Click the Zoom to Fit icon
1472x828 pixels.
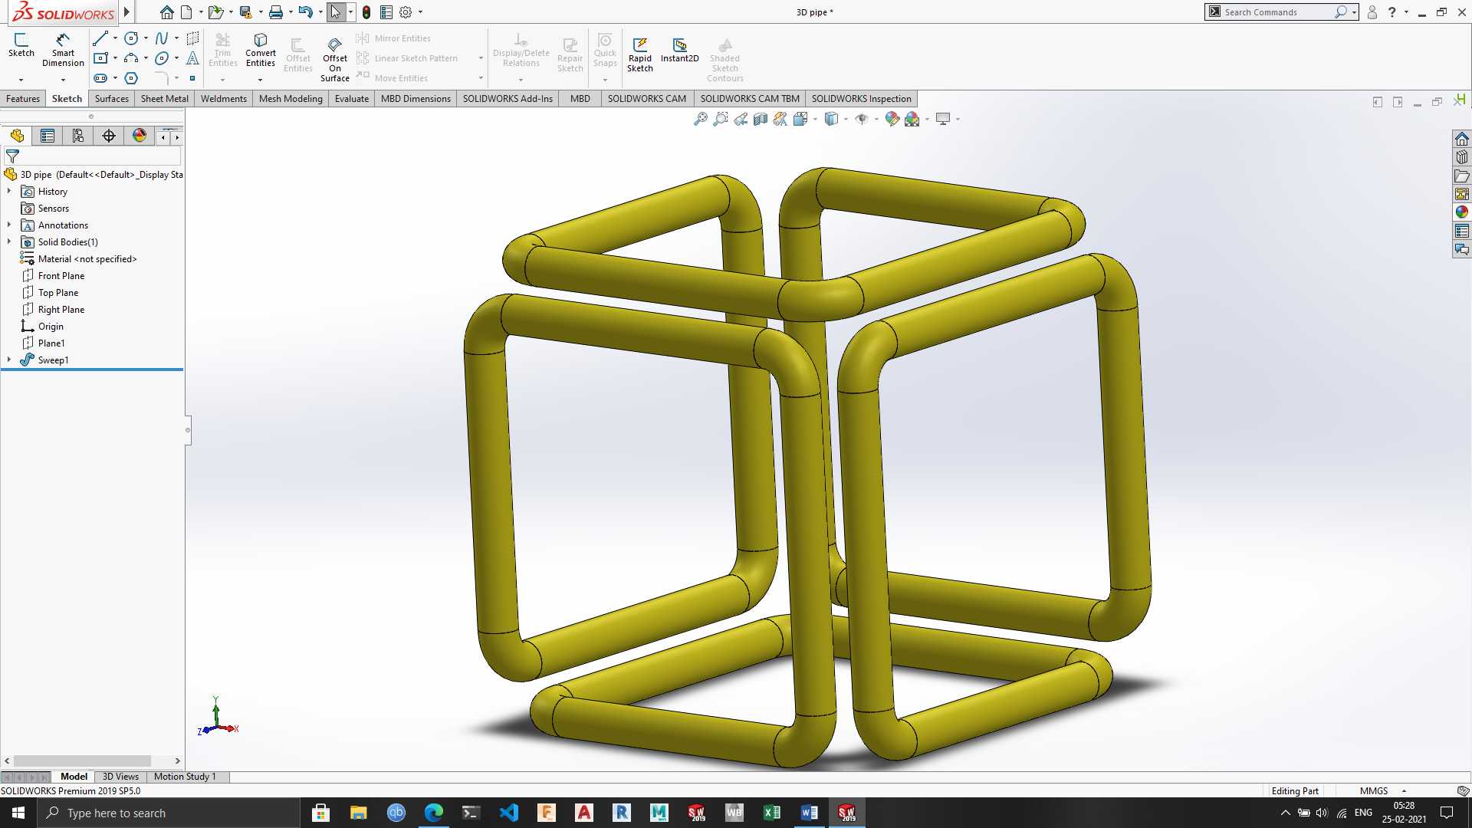pos(700,119)
